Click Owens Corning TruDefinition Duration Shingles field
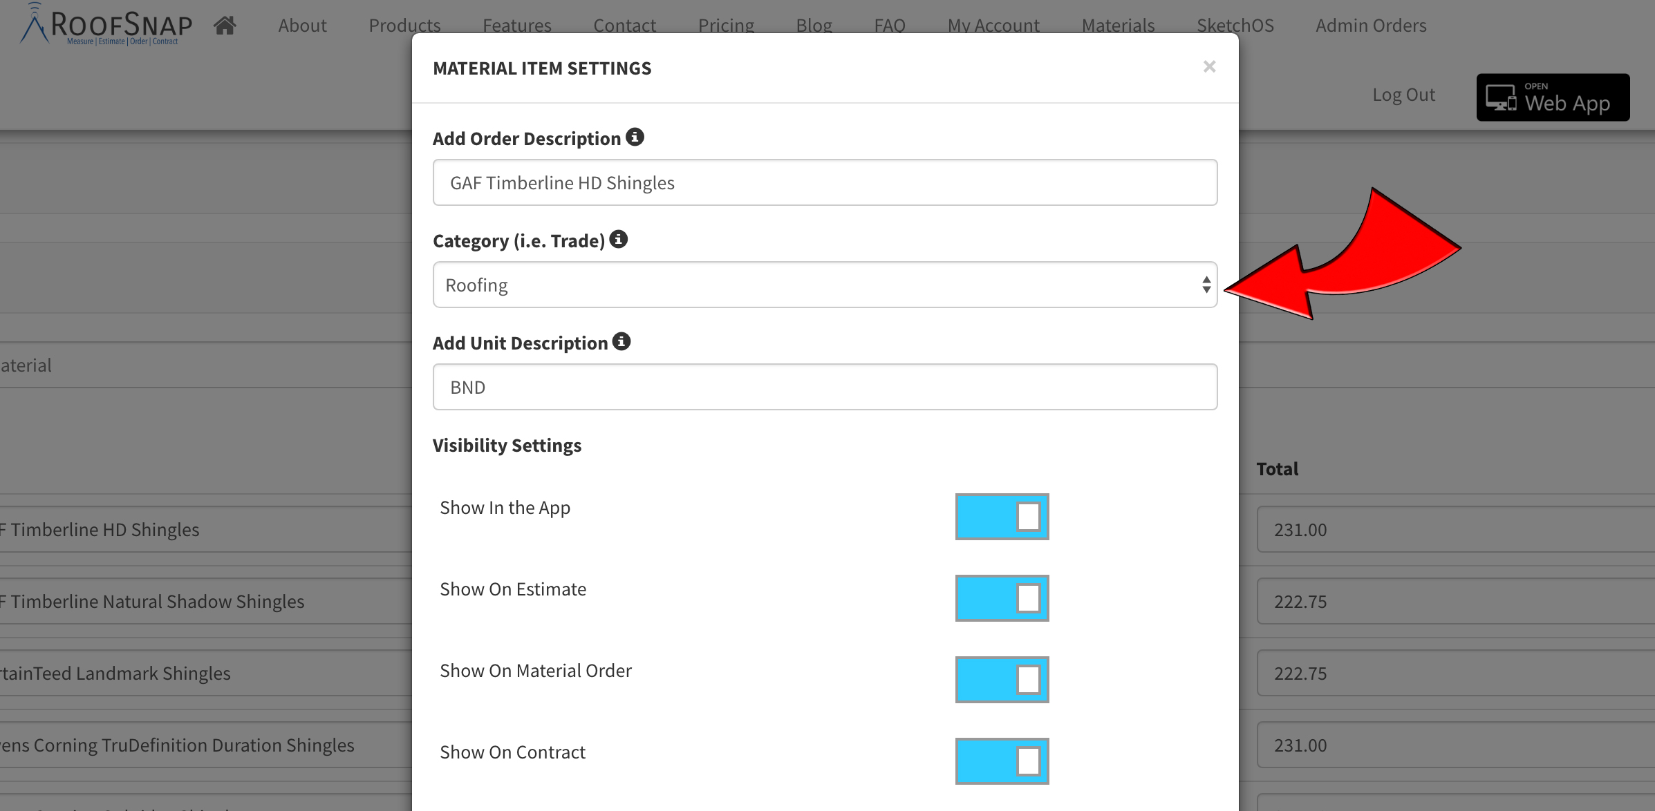1655x811 pixels. (205, 745)
